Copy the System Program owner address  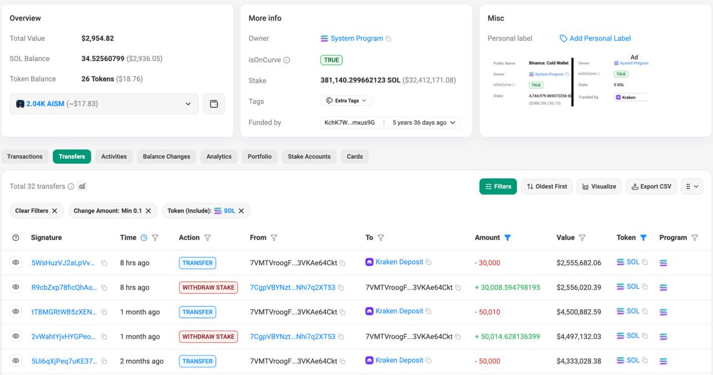click(x=389, y=39)
